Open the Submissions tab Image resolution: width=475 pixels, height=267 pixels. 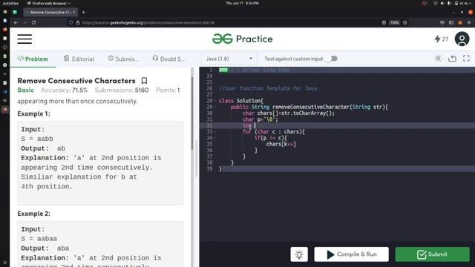(124, 59)
